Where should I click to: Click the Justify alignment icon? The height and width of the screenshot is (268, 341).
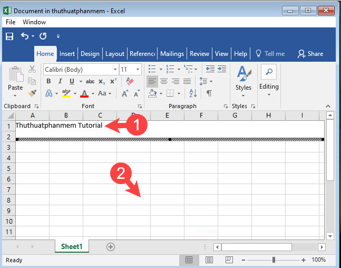pos(187,81)
